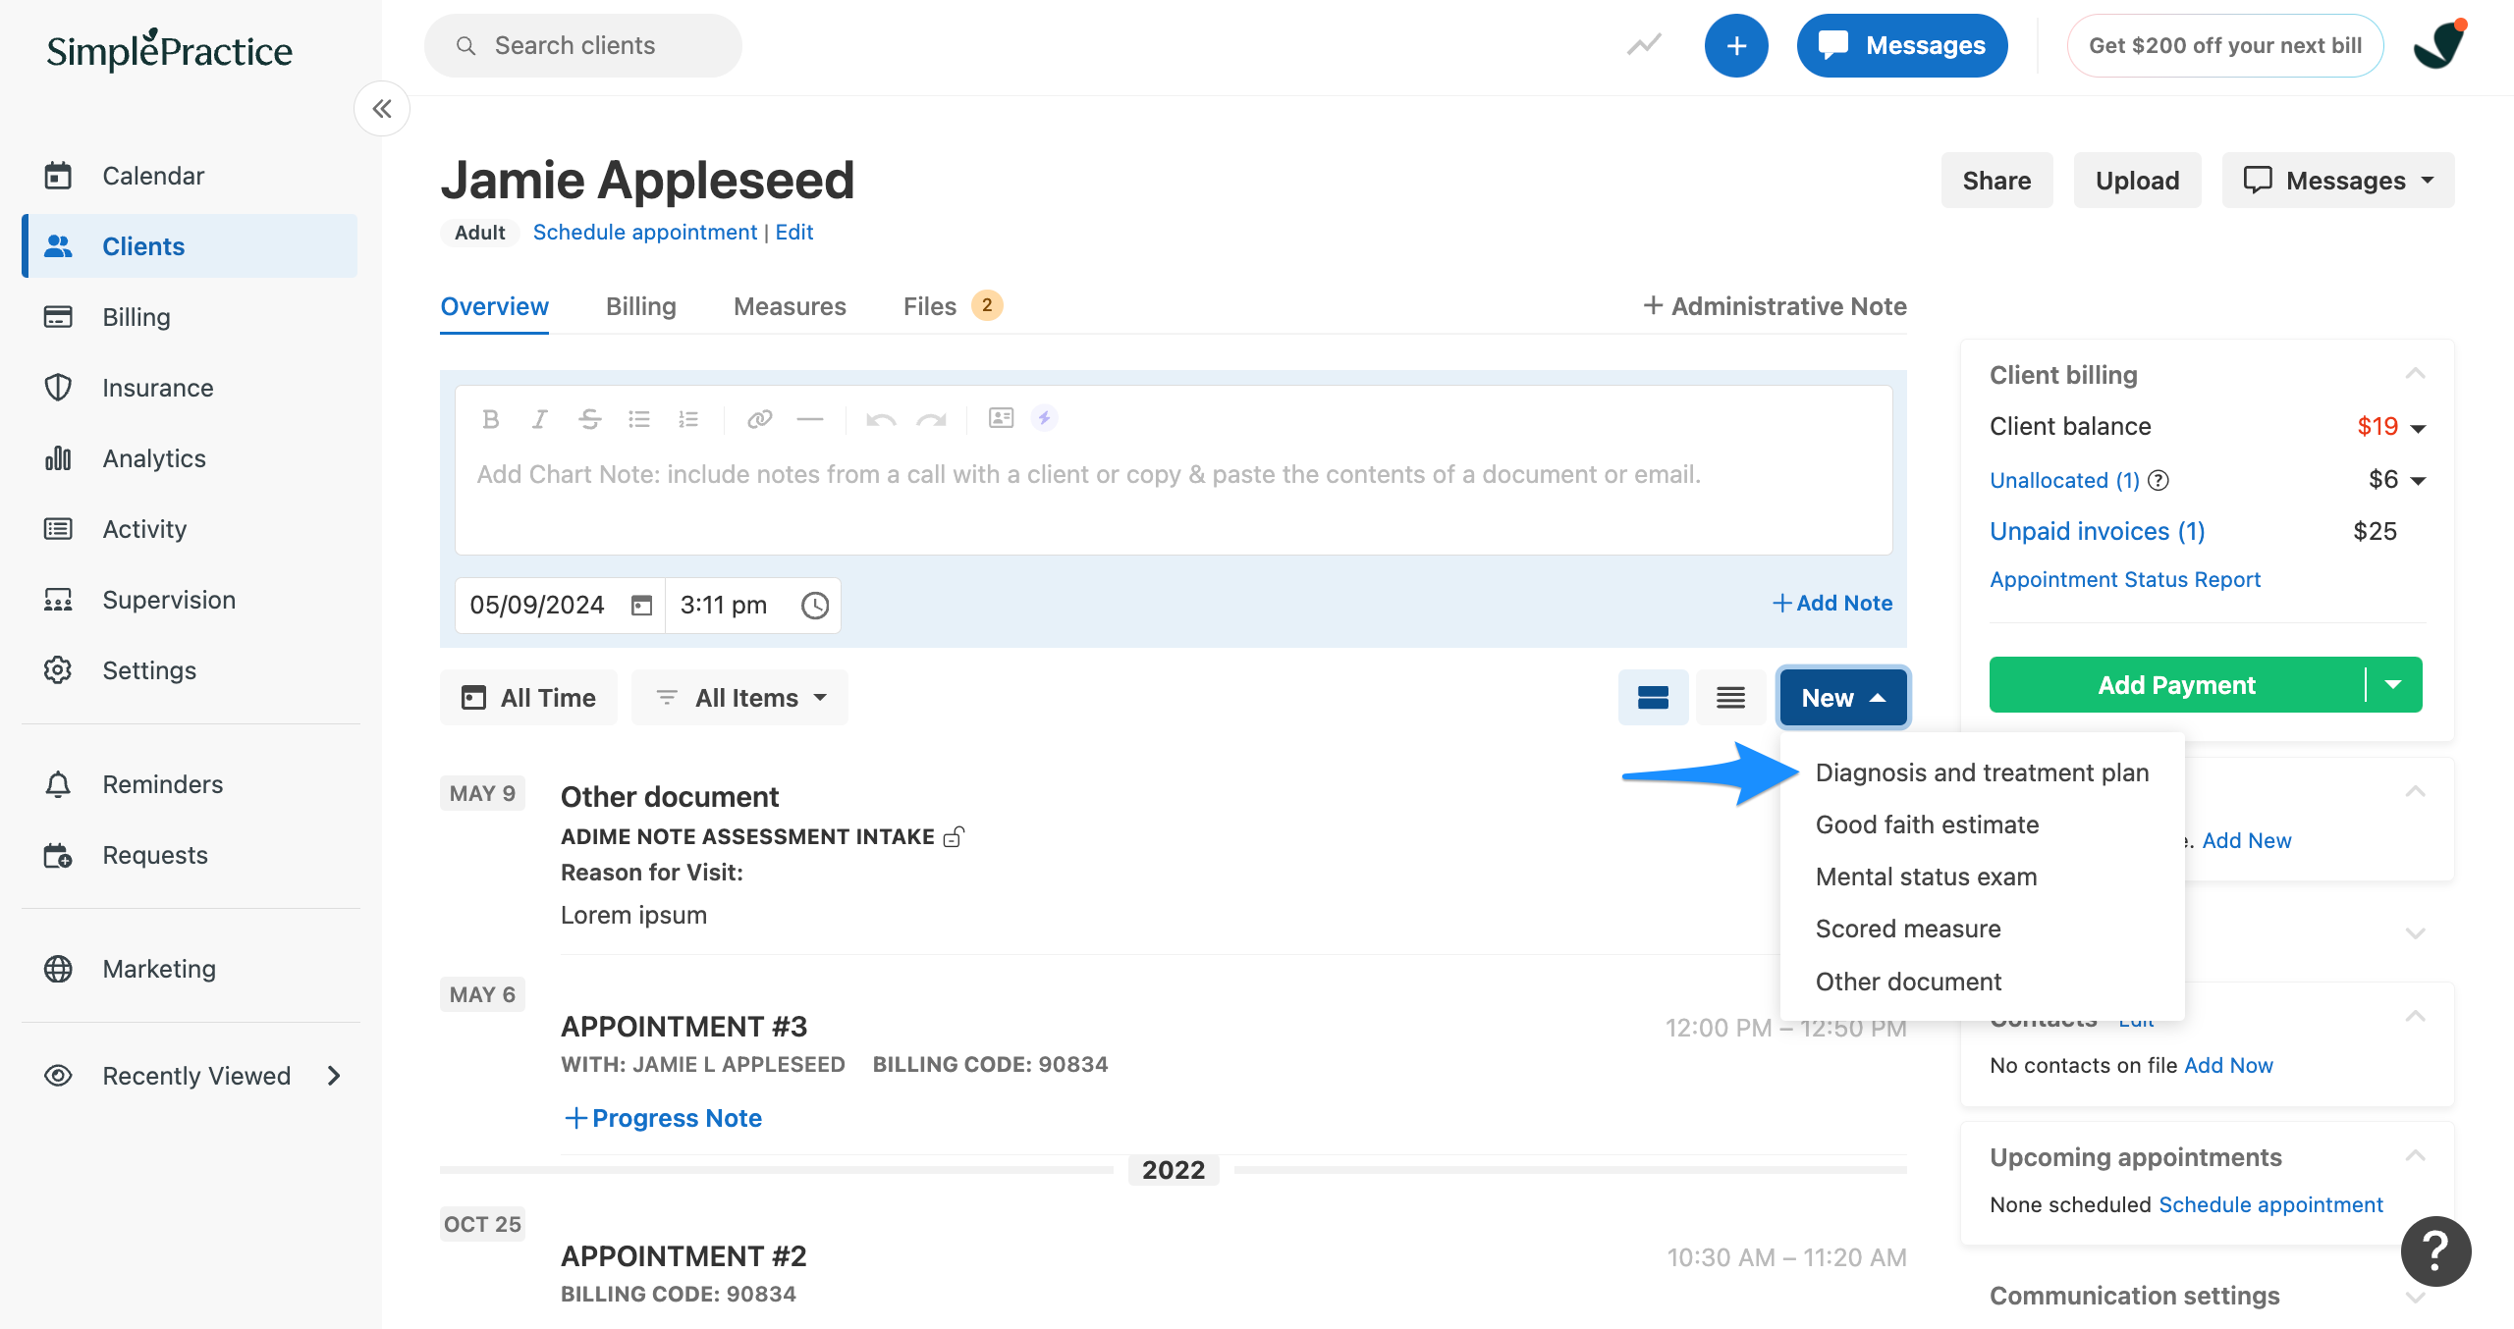Click the Upload button
This screenshot has width=2514, height=1329.
point(2137,181)
